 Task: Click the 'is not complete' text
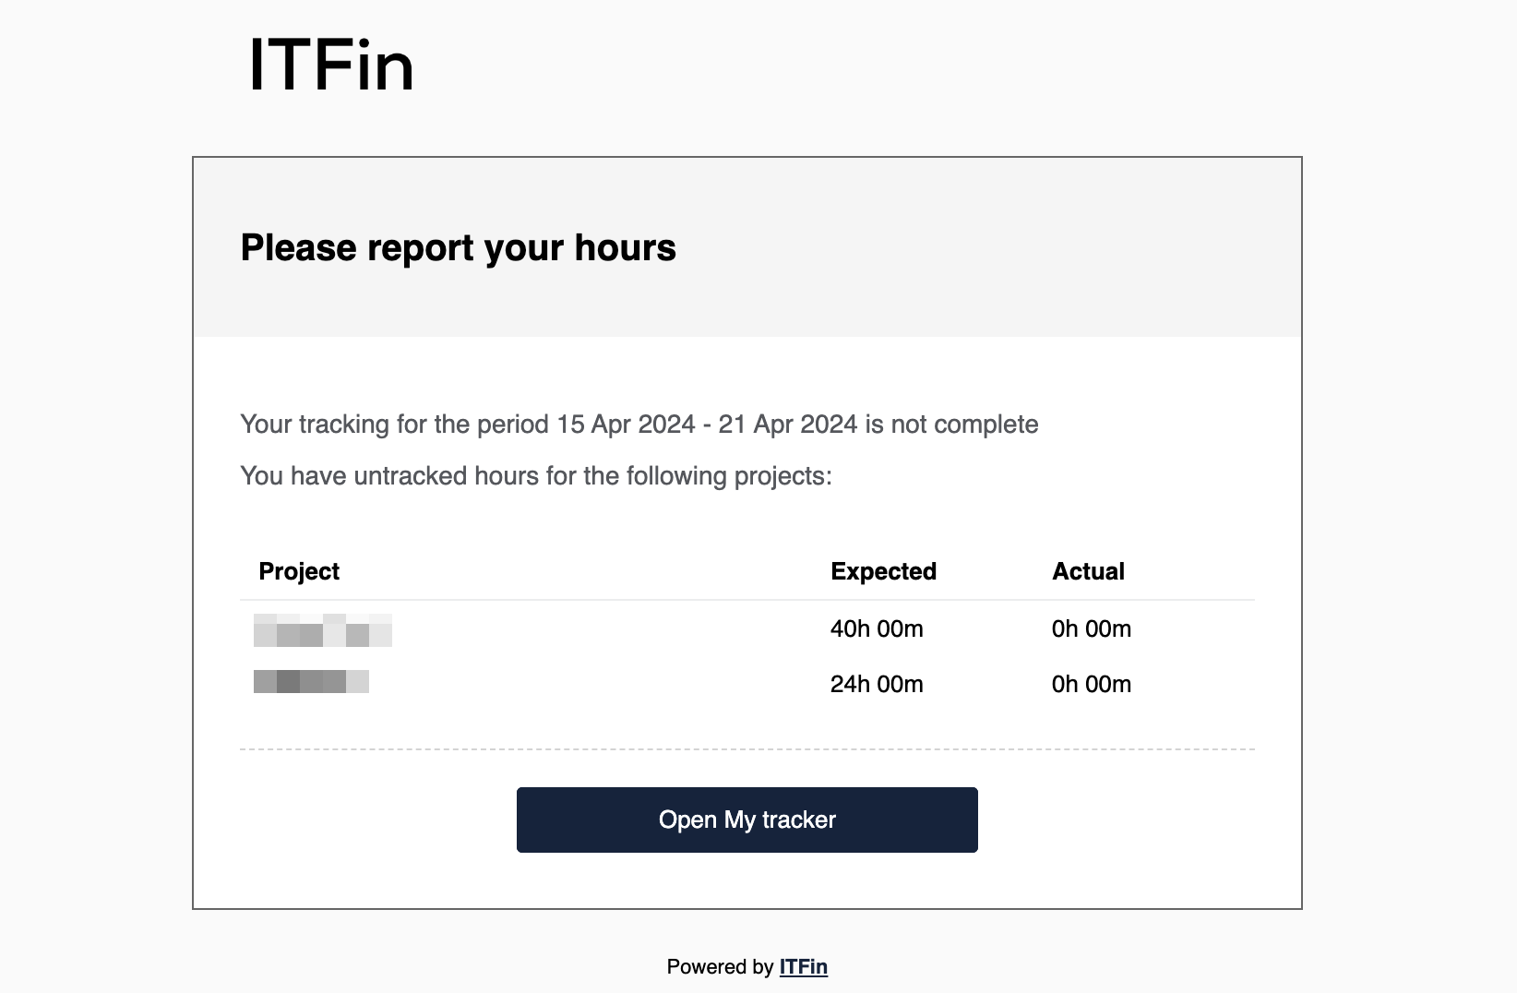[951, 424]
